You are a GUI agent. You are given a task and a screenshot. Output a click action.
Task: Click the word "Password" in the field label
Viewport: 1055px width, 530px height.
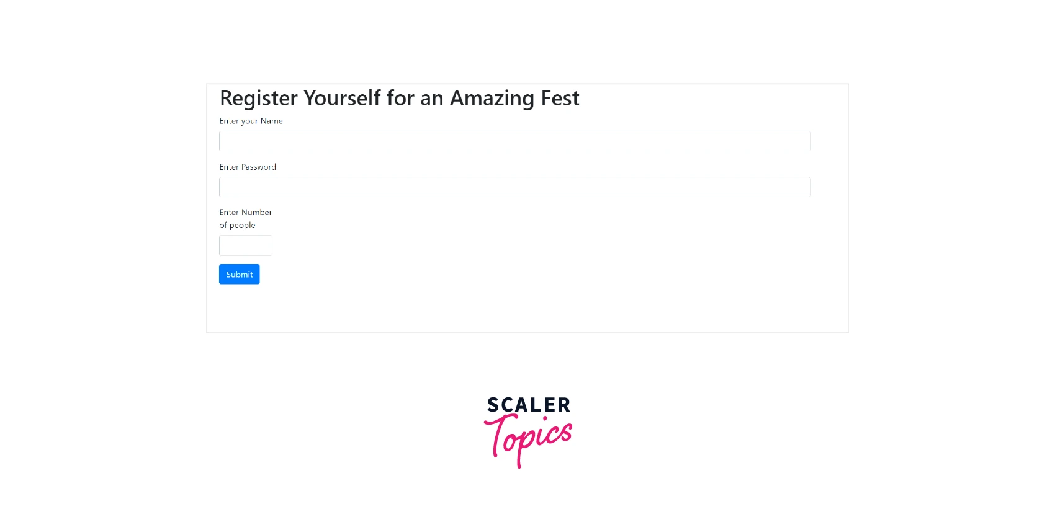coord(259,167)
